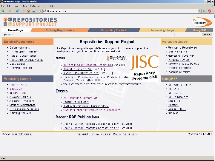Open the Bookmarks menu

35,6
